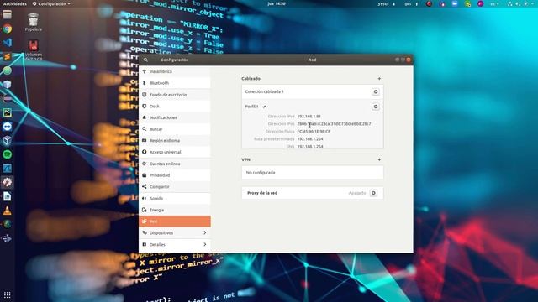Launch Google Chrome from the dock

click(8, 29)
